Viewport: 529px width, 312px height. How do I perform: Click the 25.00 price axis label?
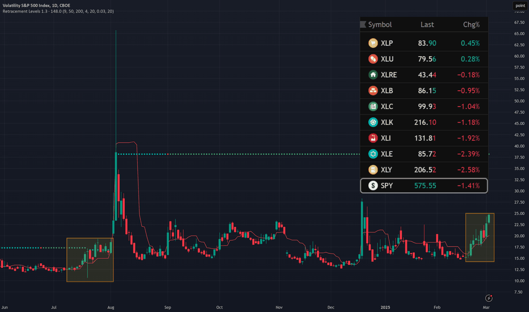[519, 213]
